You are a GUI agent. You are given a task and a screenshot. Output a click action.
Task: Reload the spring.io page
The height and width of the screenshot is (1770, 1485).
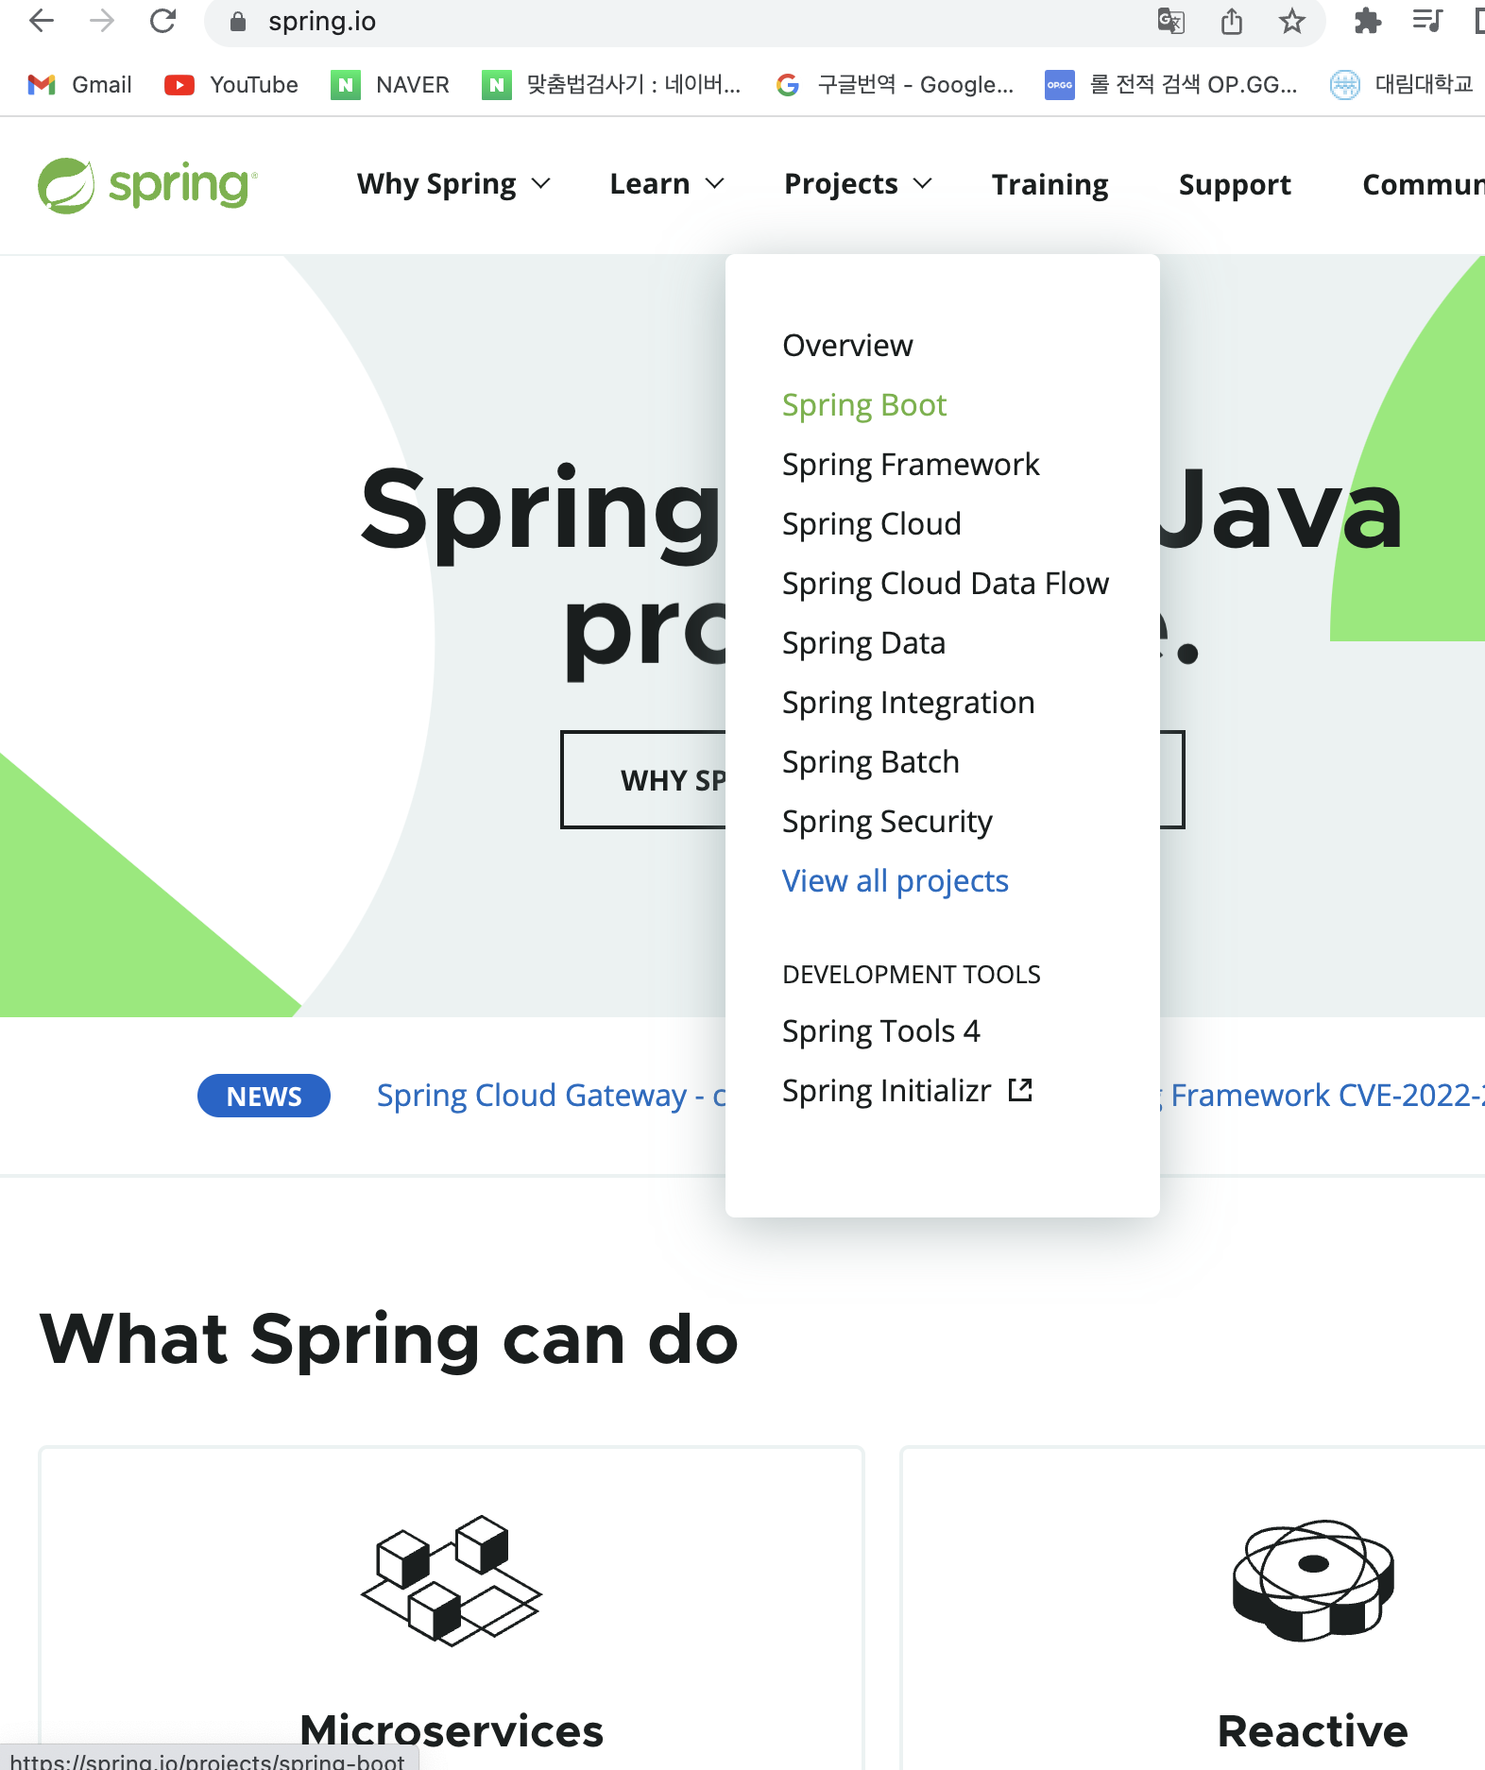pyautogui.click(x=162, y=21)
